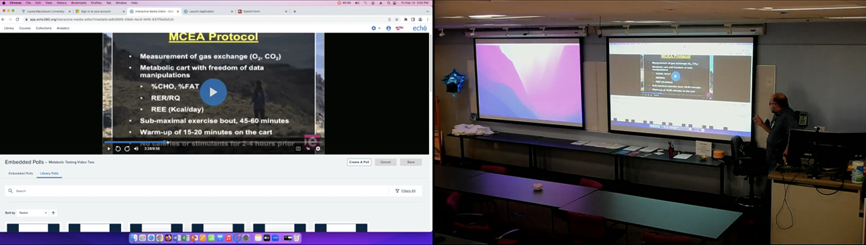This screenshot has height=245, width=866.
Task: Mute the video volume speaker icon
Action: [136, 148]
